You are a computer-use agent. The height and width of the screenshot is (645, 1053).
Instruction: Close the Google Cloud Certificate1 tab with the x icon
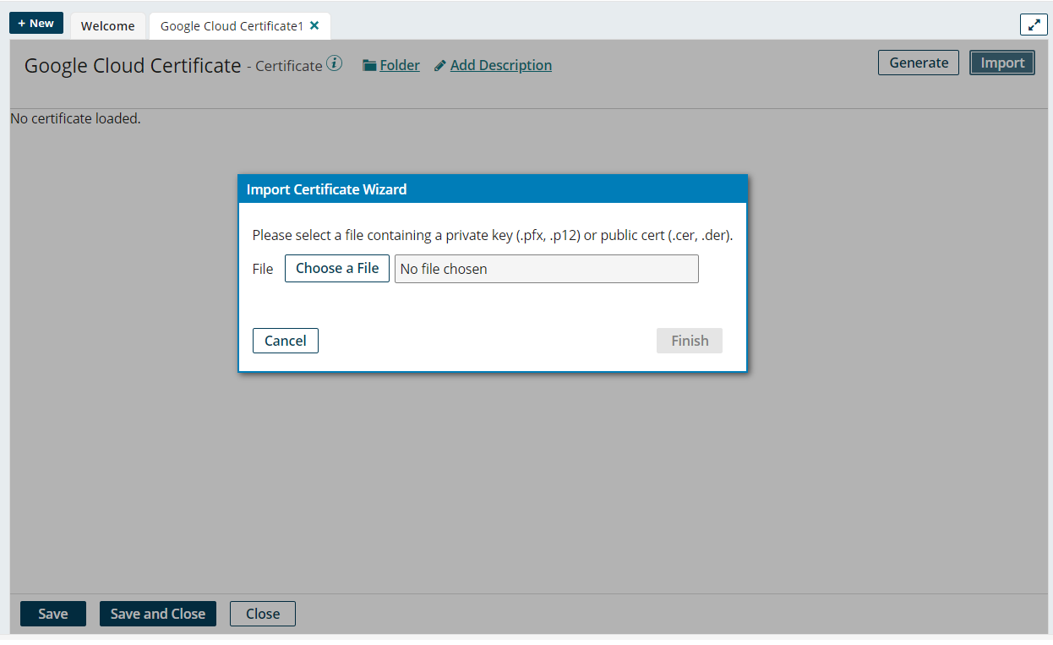pos(314,25)
